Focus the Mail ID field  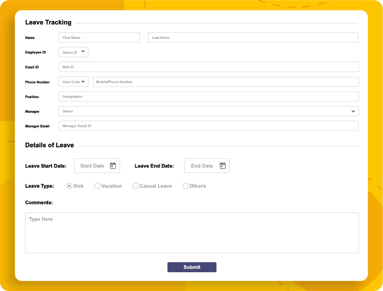pos(208,66)
